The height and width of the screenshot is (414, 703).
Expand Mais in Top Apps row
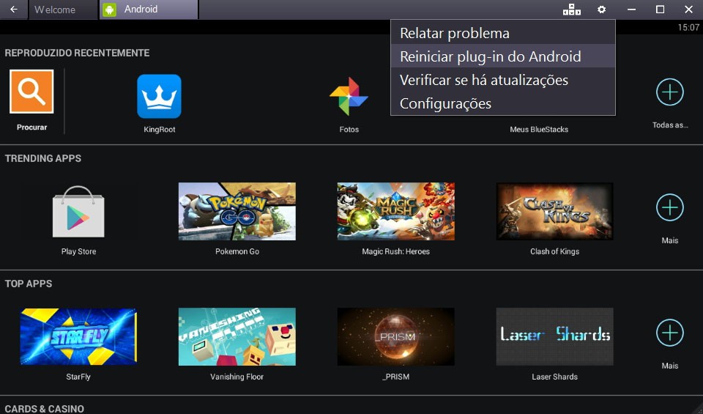coord(669,333)
